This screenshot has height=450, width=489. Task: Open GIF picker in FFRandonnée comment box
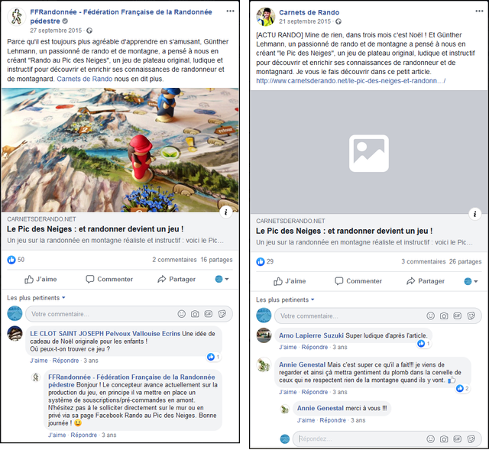tap(209, 314)
